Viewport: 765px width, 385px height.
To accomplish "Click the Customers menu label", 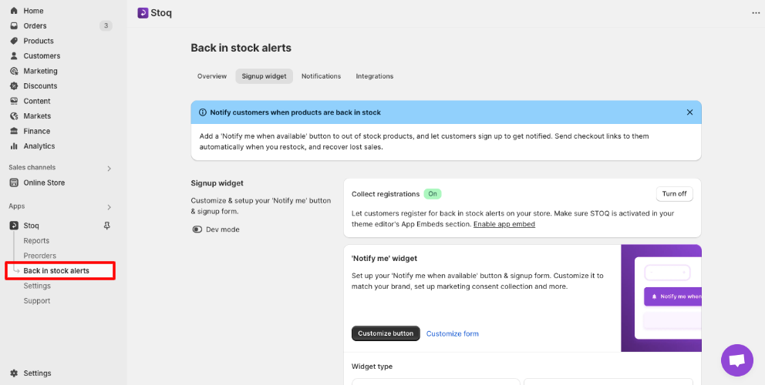I will pyautogui.click(x=42, y=56).
